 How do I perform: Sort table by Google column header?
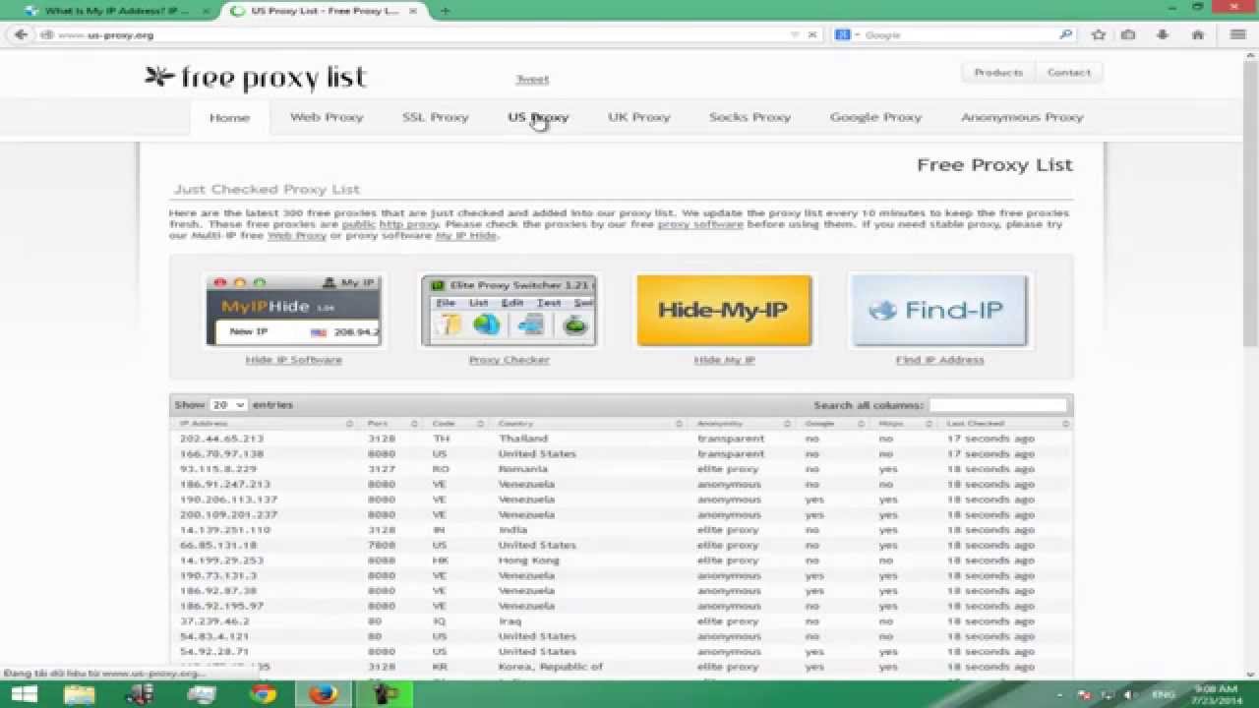point(834,424)
